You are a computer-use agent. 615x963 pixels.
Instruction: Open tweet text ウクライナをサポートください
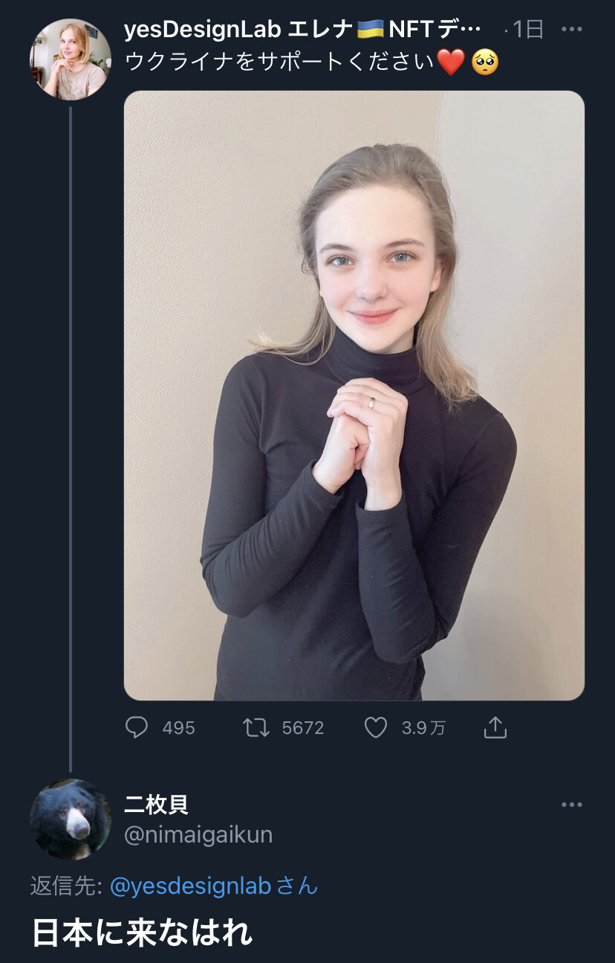point(279,62)
